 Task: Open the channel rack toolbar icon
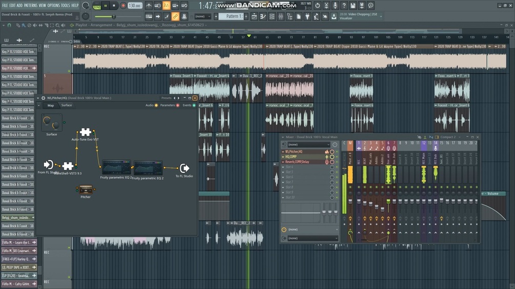[272, 16]
